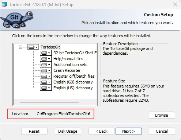Open install-state dropdown for TortoiseGit root feature
Image resolution: width=181 pixels, height=140 pixels.
33,47
